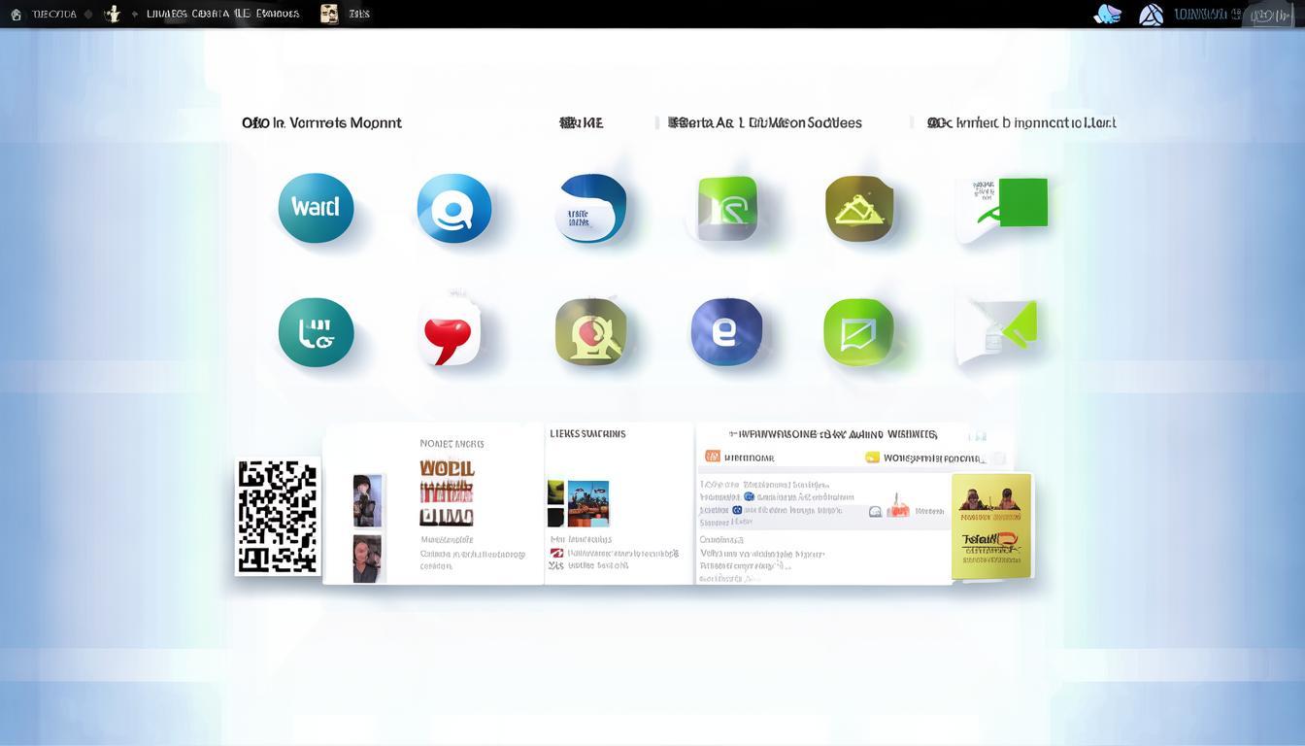Open the blue circular "e" app icon
The width and height of the screenshot is (1305, 746).
tap(725, 332)
